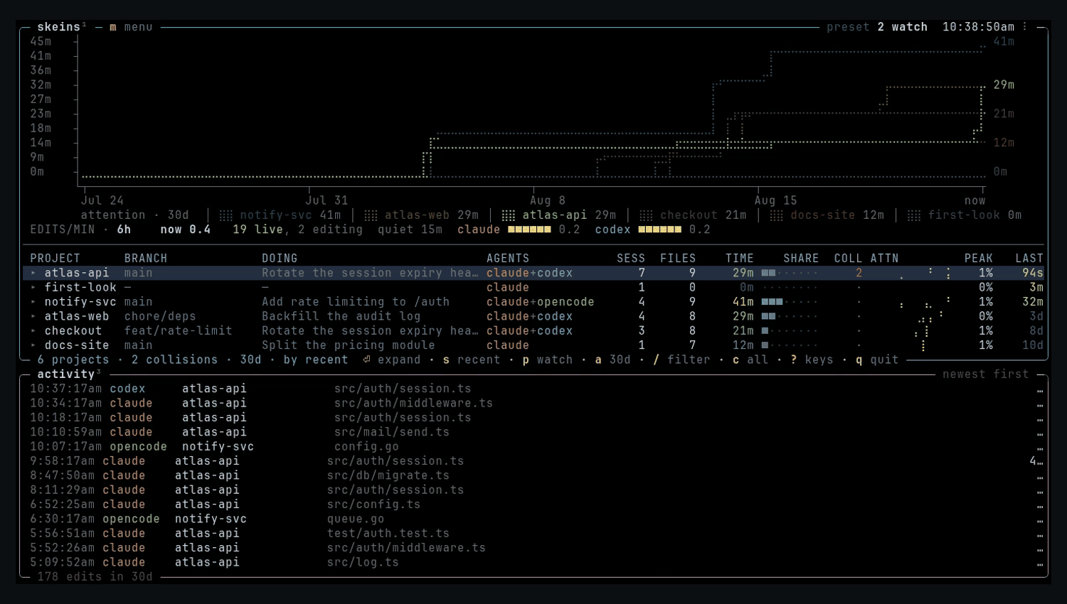Image resolution: width=1067 pixels, height=604 pixels.
Task: Click the s recent sort hint
Action: (472, 360)
